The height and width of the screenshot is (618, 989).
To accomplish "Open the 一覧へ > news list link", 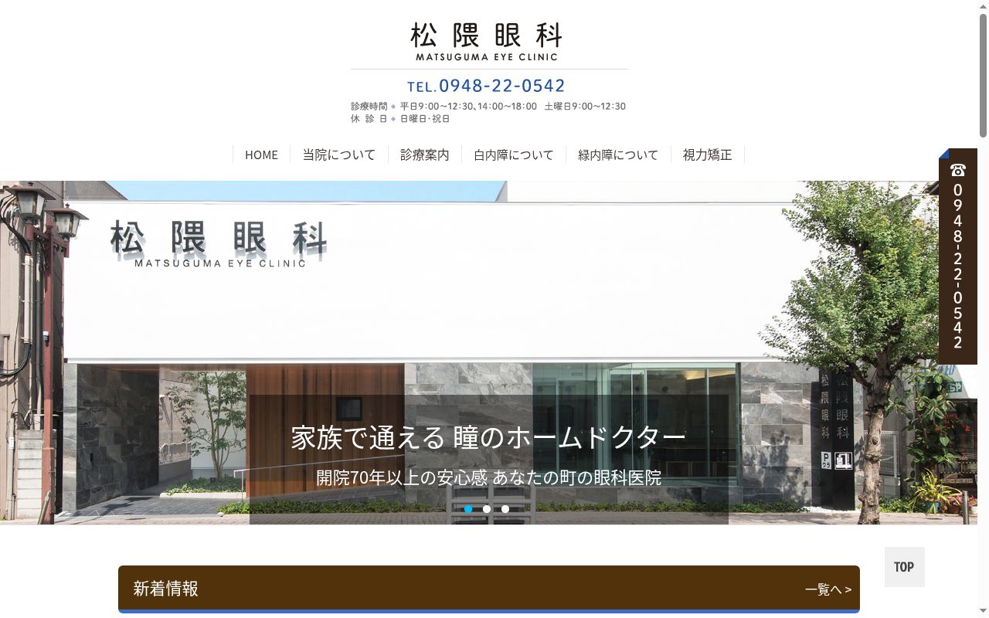I will click(x=828, y=589).
